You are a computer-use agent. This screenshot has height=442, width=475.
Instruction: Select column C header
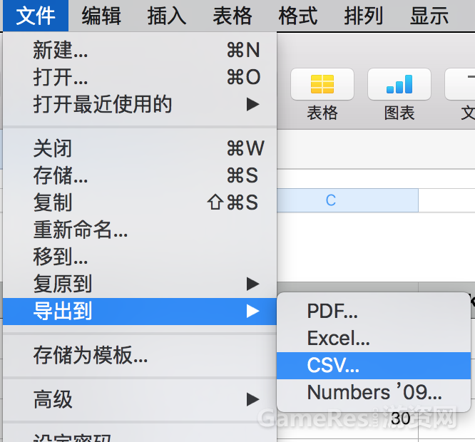pyautogui.click(x=347, y=200)
